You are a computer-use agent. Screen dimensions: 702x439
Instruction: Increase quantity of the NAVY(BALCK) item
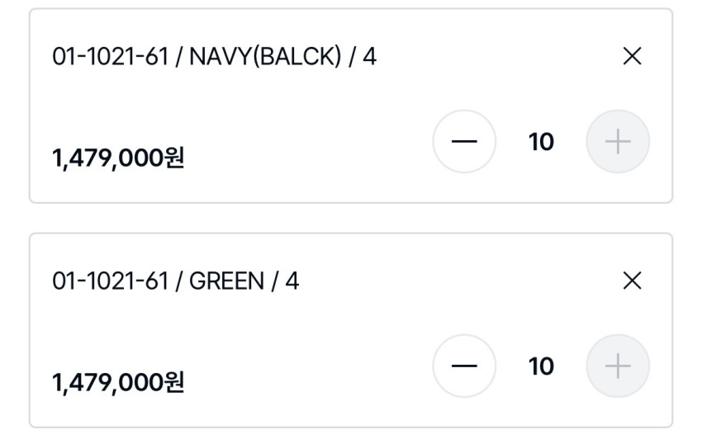[618, 142]
